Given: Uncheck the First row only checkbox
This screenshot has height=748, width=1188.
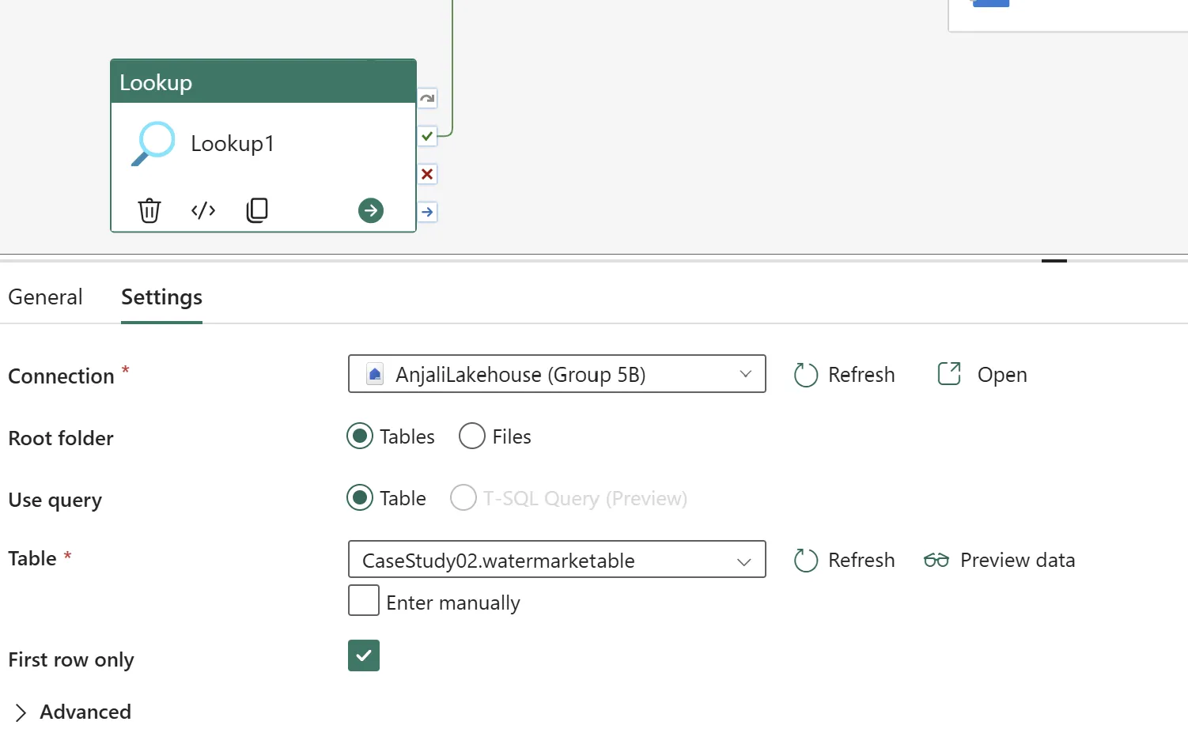Looking at the screenshot, I should click(x=364, y=655).
